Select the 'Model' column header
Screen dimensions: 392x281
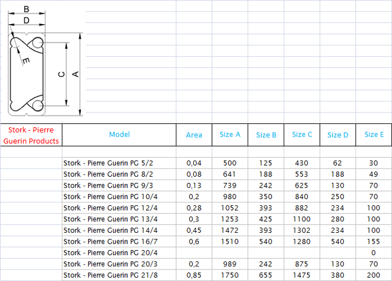coord(119,135)
